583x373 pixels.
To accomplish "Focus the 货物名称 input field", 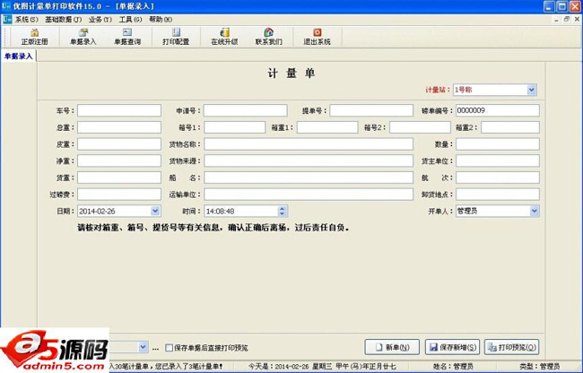I will 309,144.
